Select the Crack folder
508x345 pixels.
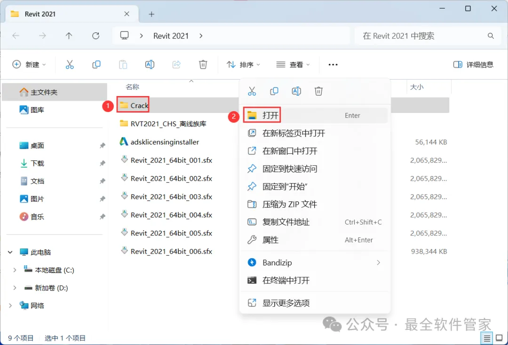pyautogui.click(x=134, y=105)
